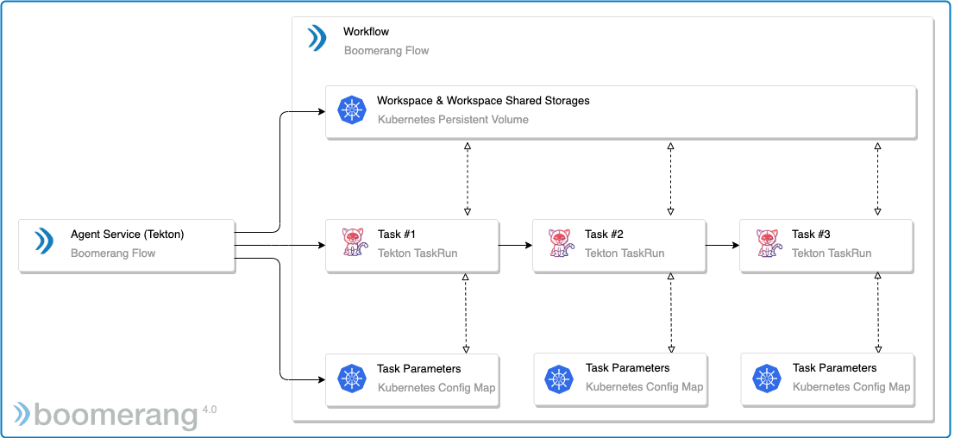Viewport: 967px width, 438px height.
Task: Select the Task #1 title text
Action: pyautogui.click(x=397, y=234)
